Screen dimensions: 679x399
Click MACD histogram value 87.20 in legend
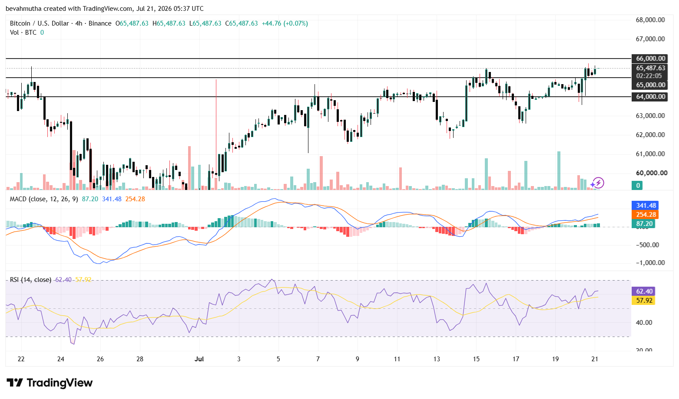[90, 199]
